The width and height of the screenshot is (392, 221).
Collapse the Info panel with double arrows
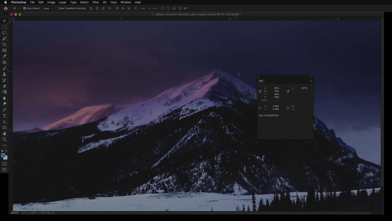tap(311, 77)
